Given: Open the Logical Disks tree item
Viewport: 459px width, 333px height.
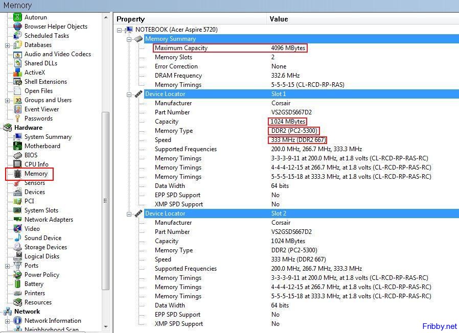Looking at the screenshot, I should pos(42,256).
